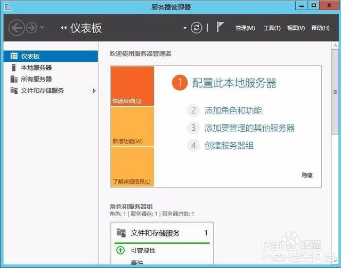The width and height of the screenshot is (341, 268).
Task: Expand 文件和存储服务 submenu arrow
Action: click(x=94, y=91)
